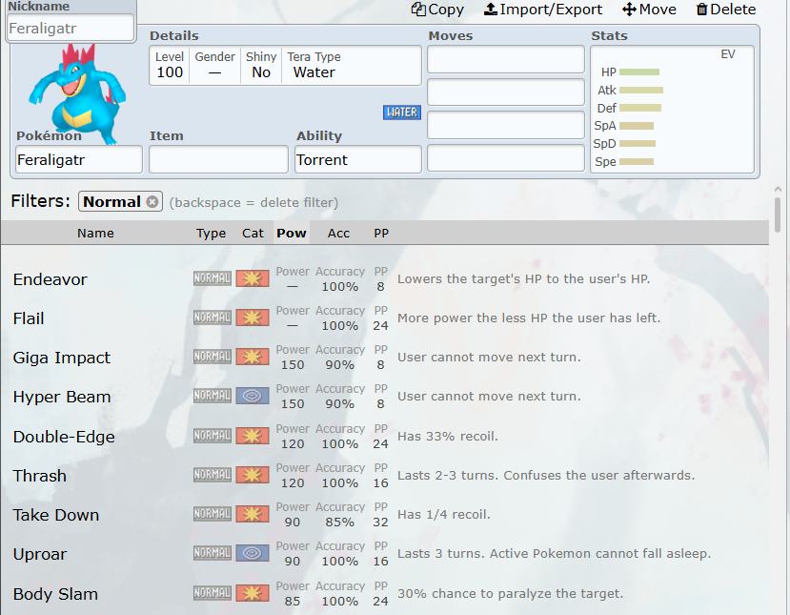Viewport: 790px width, 615px height.
Task: Click Giga Impact's Normal type icon
Action: (x=213, y=357)
